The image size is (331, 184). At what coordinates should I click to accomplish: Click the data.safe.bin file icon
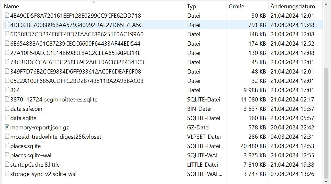(x=7, y=109)
